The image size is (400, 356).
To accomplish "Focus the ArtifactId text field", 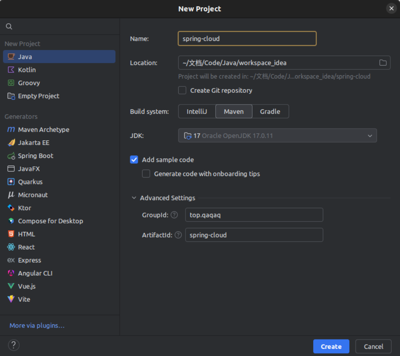I will (254, 235).
